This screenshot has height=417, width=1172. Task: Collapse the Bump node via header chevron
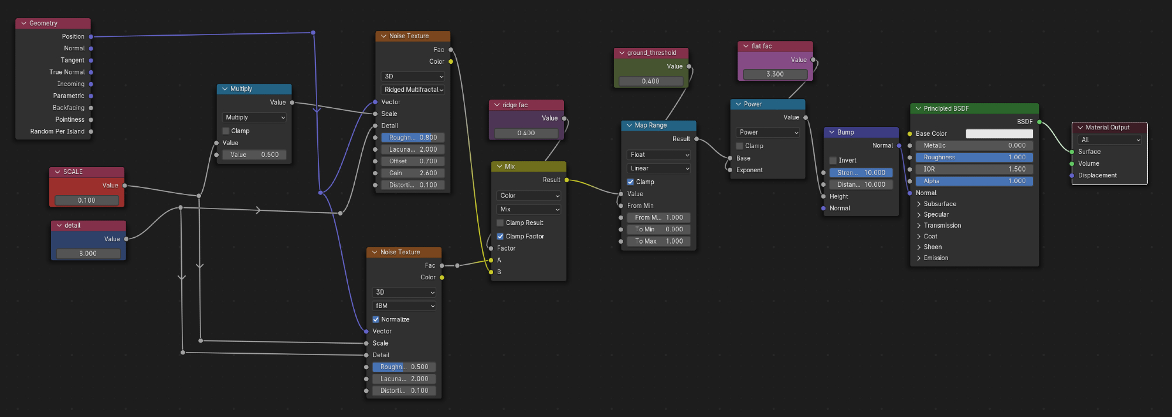coord(831,132)
